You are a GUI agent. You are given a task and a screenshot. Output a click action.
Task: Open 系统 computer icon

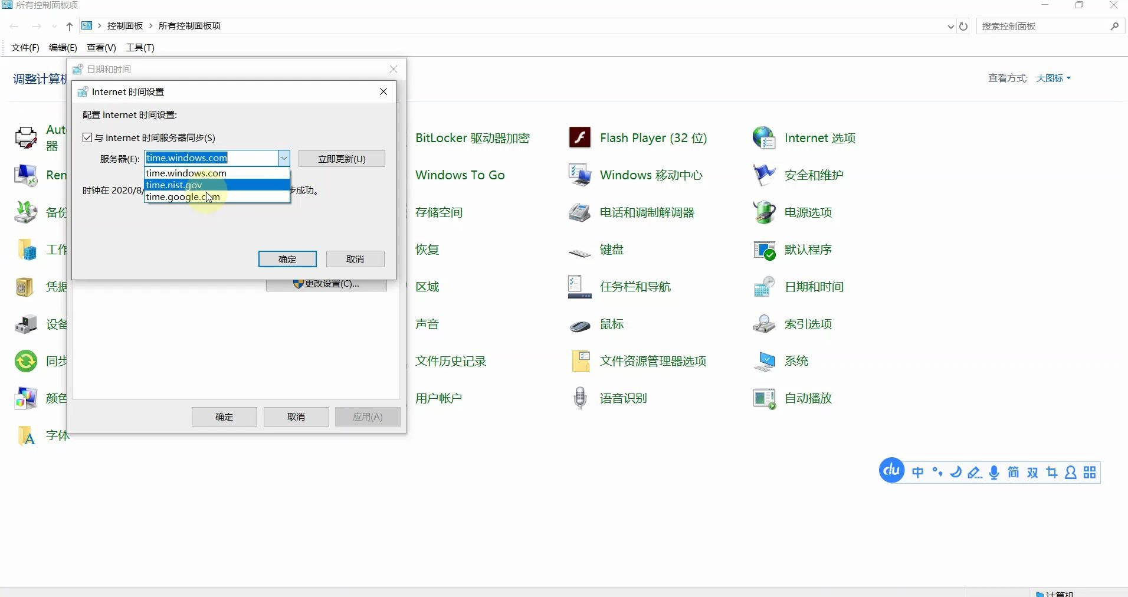pyautogui.click(x=764, y=361)
